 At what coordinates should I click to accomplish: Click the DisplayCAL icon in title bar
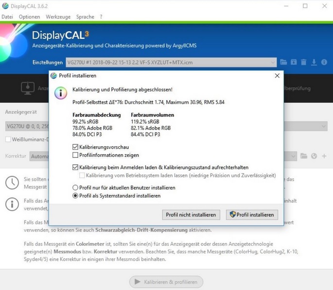tap(5, 6)
